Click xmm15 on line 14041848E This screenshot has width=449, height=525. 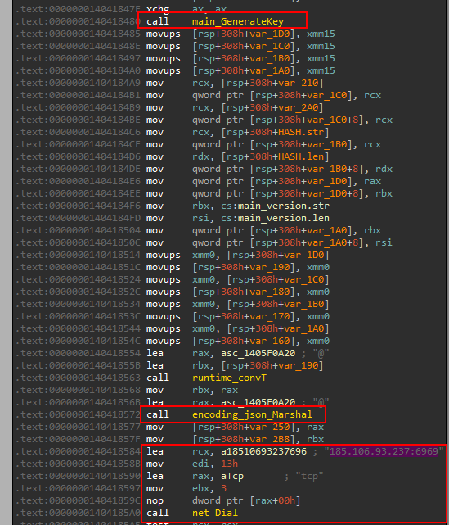321,46
